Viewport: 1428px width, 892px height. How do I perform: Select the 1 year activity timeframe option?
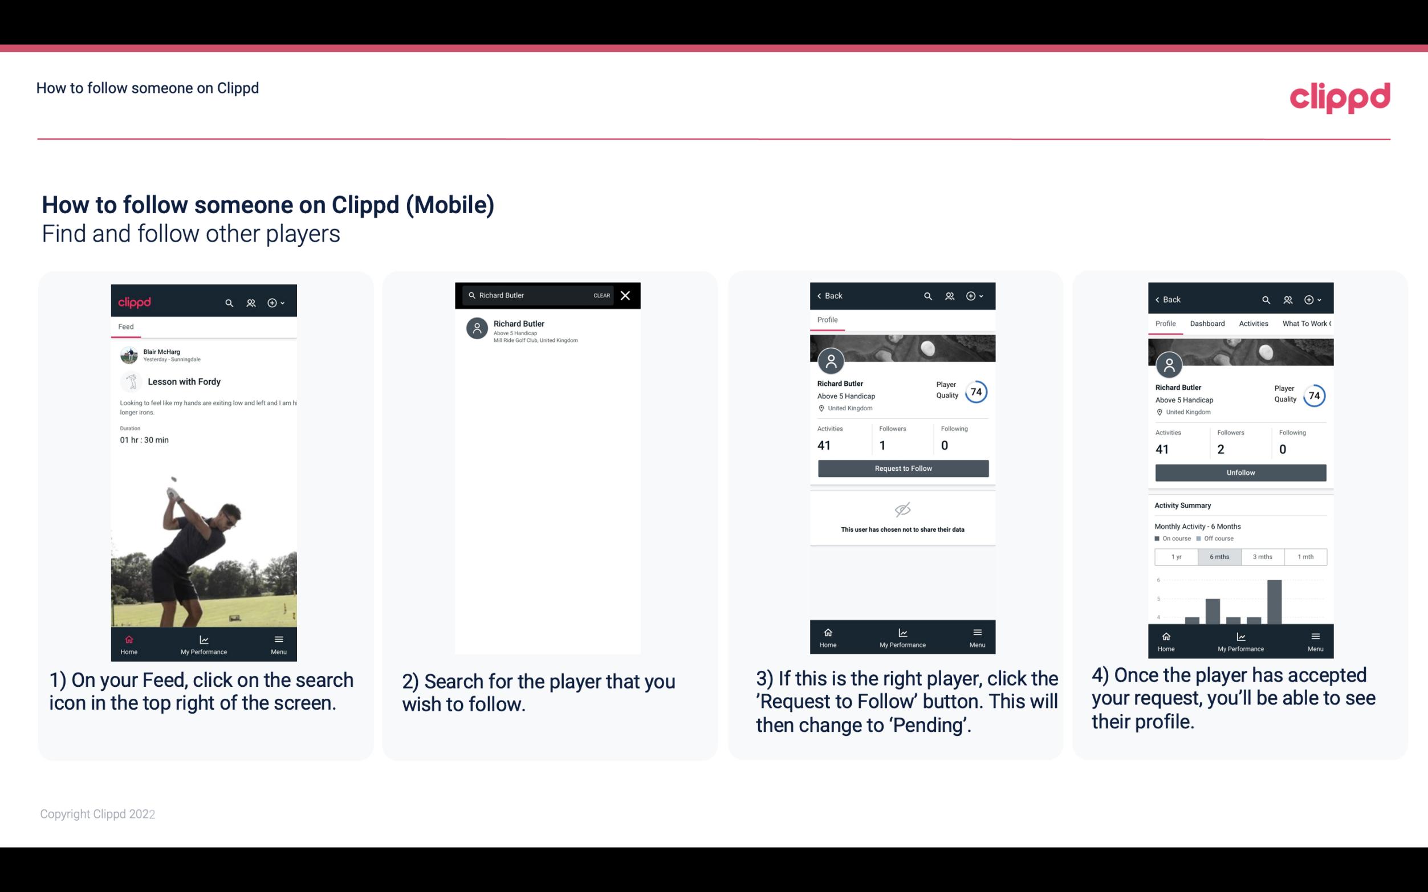(x=1175, y=556)
